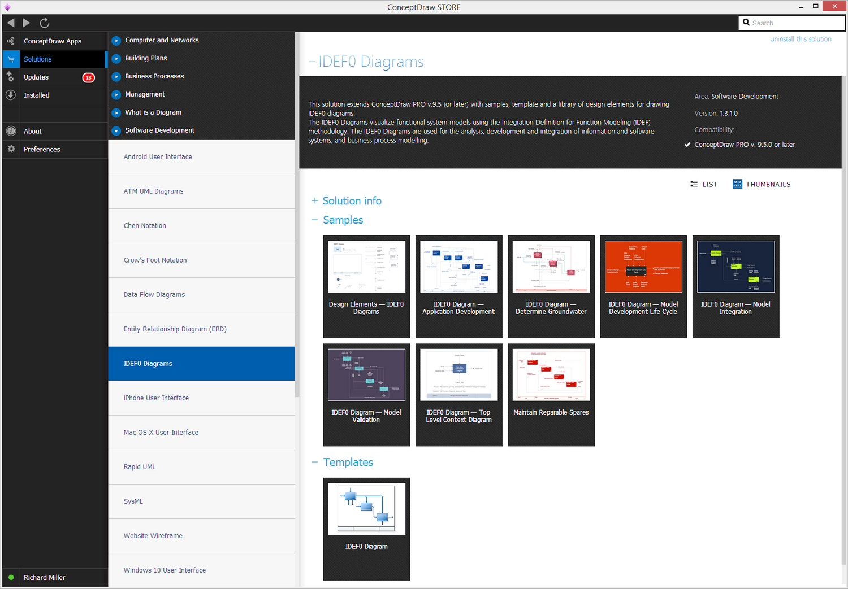Switch to THUMBNAILS view

768,184
